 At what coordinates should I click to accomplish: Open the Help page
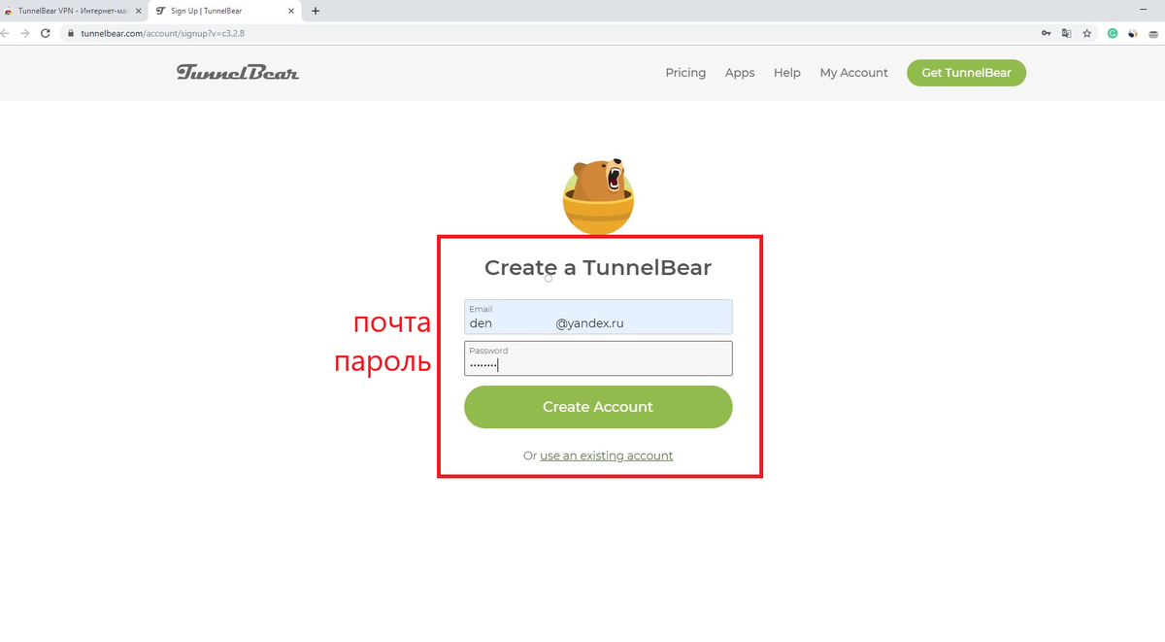point(787,73)
